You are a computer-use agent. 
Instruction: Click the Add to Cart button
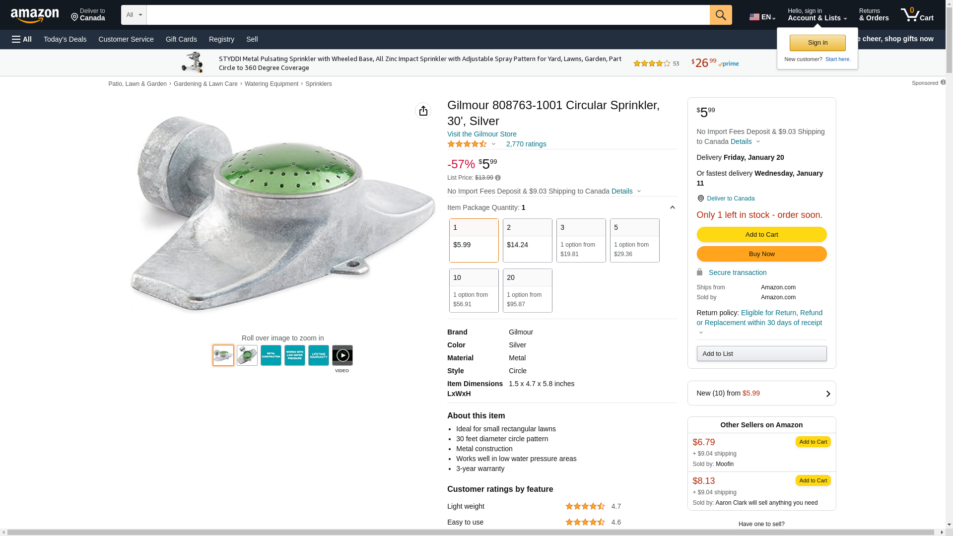tap(761, 234)
